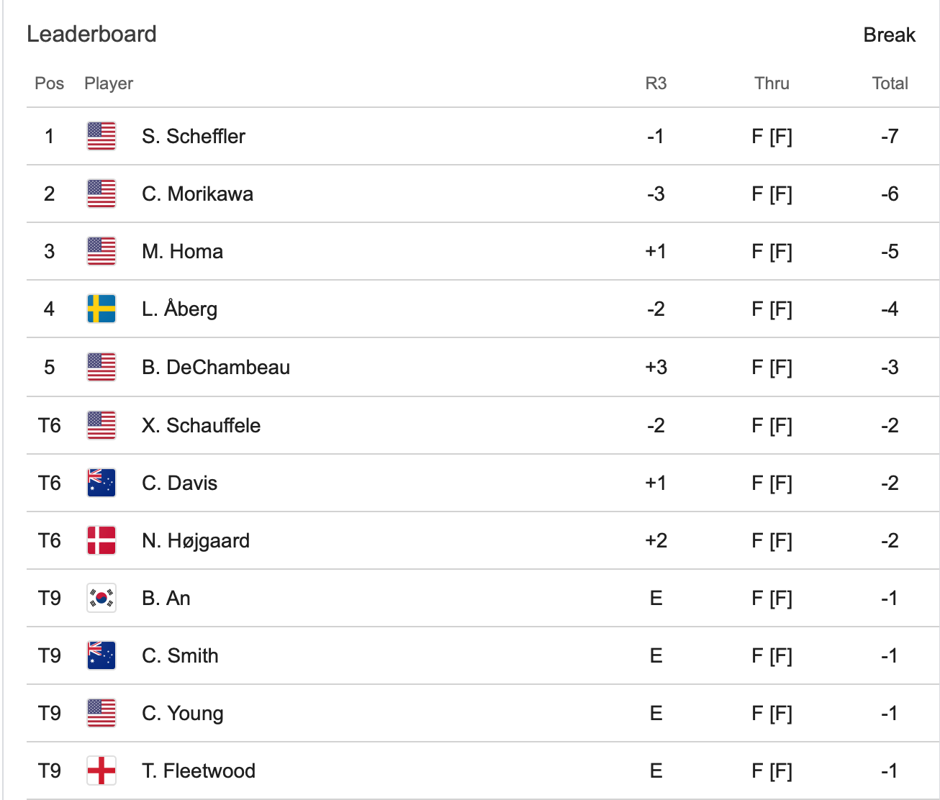Click S. Scheffler's total score of -7
This screenshot has height=800, width=940.
coord(890,136)
